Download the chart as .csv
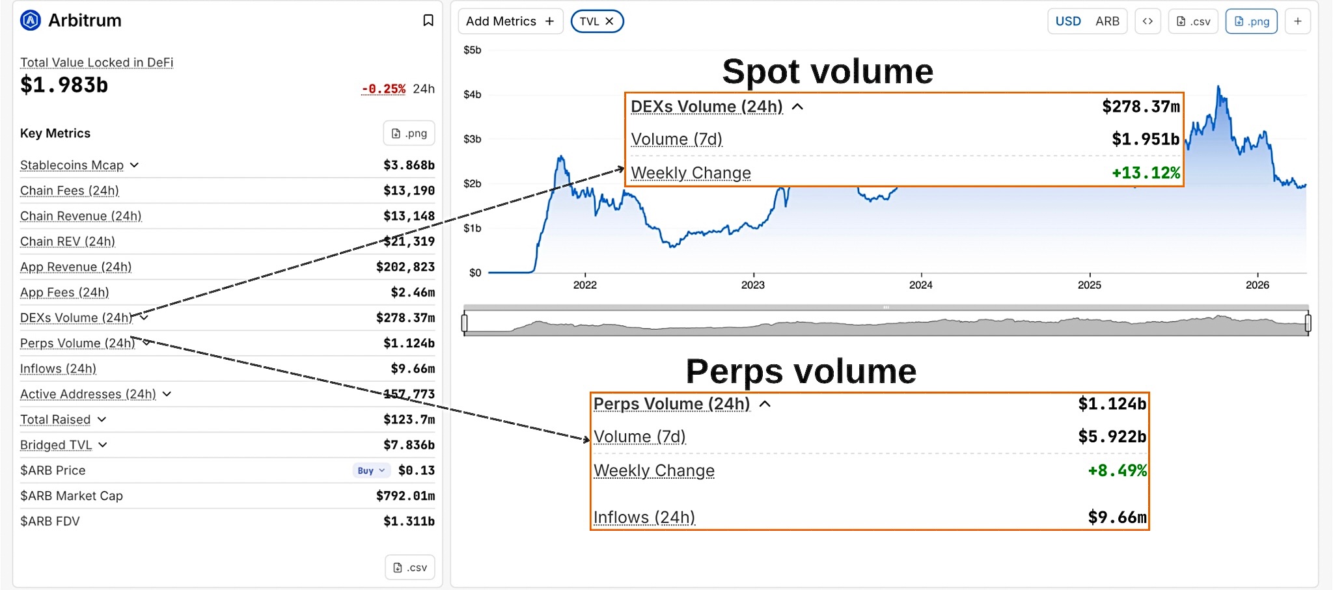 [x=1193, y=21]
